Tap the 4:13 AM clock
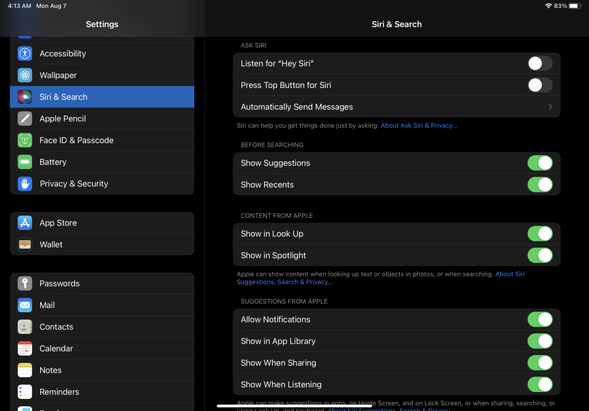Screen dimensions: 589x411 point(20,6)
